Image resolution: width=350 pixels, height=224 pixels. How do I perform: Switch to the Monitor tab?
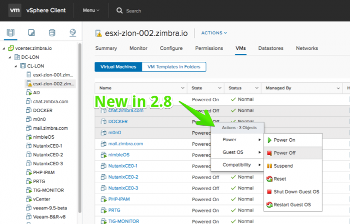pos(138,48)
